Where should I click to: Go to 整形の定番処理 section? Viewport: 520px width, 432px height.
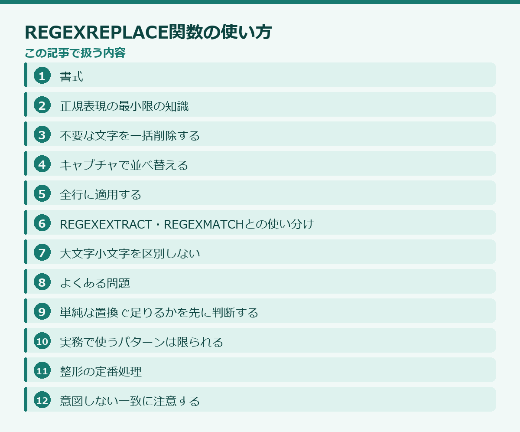(260, 370)
